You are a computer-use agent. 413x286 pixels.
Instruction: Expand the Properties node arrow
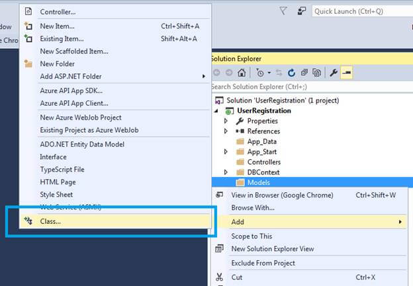coord(226,121)
